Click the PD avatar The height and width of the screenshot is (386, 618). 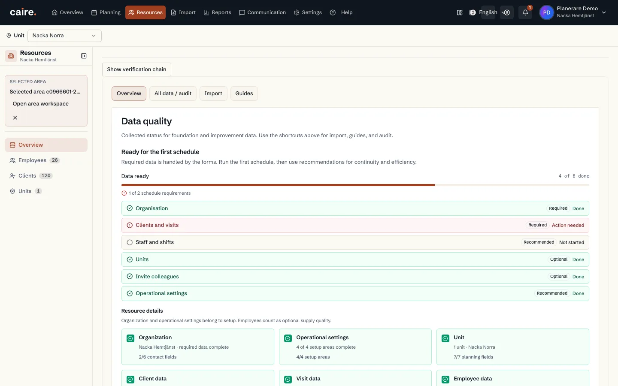[x=546, y=12]
